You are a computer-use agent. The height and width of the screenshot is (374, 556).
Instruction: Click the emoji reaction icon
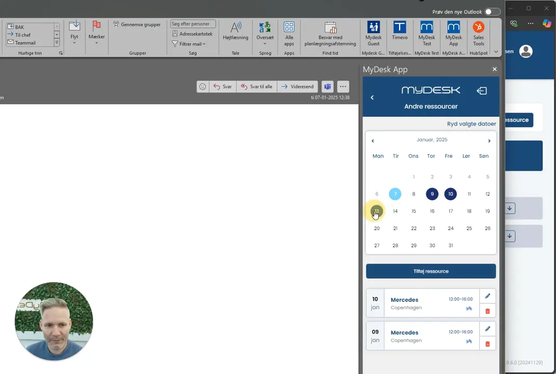pos(203,87)
